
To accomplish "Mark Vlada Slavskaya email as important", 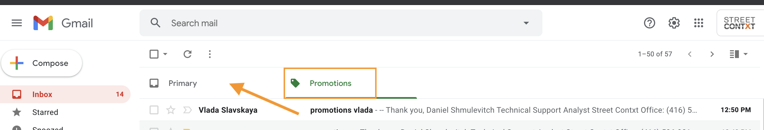I will click(187, 110).
